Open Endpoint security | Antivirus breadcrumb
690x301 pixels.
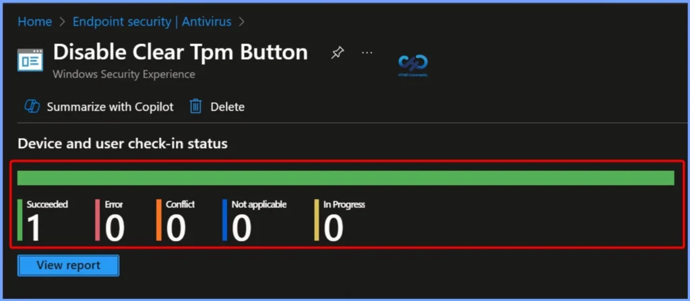point(152,22)
